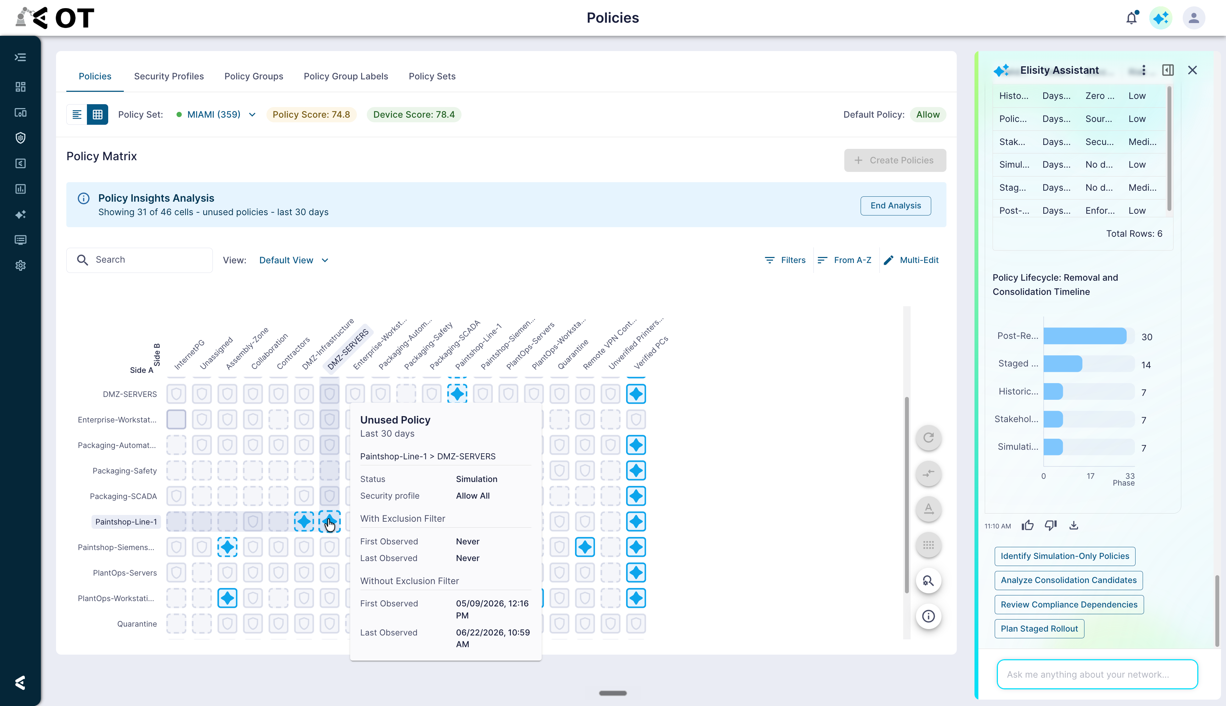Open the notifications bell
The width and height of the screenshot is (1226, 706).
coord(1131,18)
